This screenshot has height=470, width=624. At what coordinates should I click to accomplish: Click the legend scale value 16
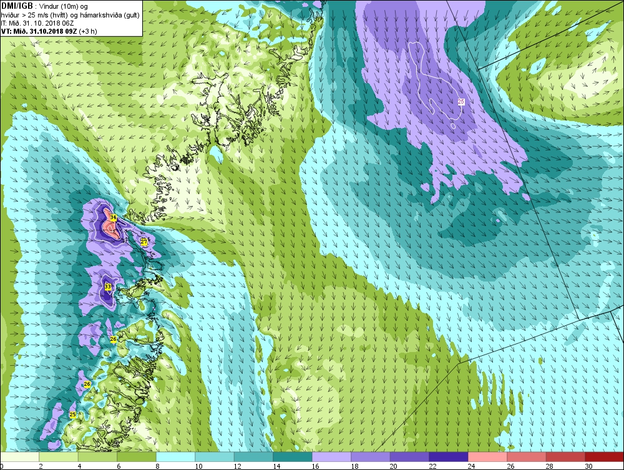pyautogui.click(x=316, y=466)
